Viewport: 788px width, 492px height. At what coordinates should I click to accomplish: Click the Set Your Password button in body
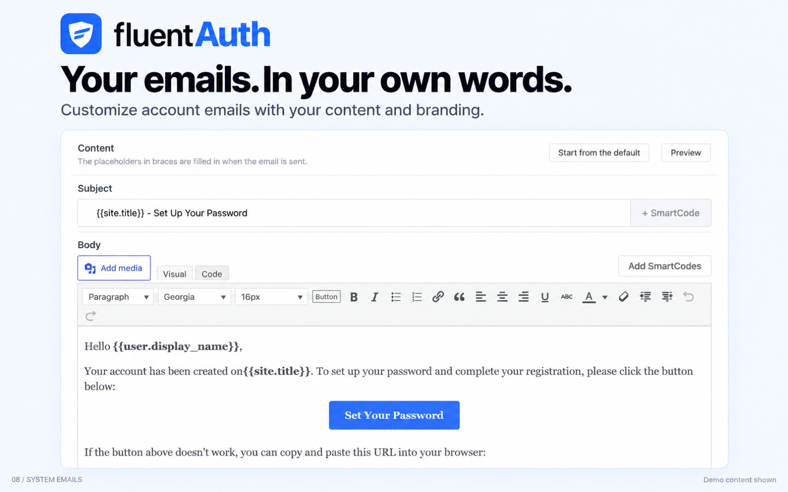click(x=394, y=415)
